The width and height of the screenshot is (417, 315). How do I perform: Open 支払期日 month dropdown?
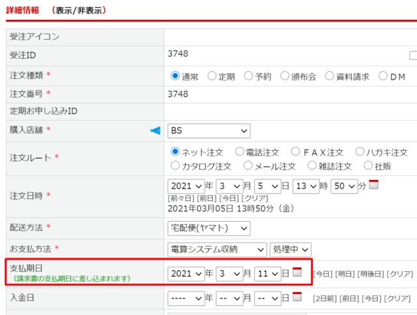(x=229, y=274)
